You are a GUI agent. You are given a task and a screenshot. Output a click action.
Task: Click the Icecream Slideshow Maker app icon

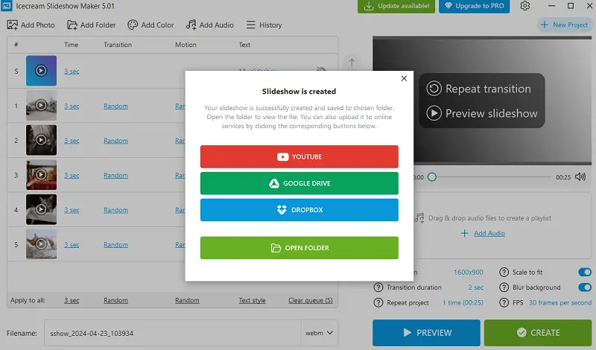click(x=7, y=6)
